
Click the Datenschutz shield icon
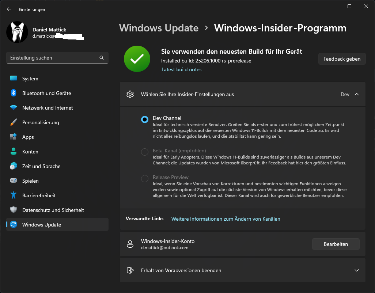click(14, 210)
